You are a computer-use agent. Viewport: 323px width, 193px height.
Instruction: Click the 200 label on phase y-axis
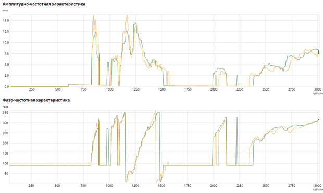point(5,143)
